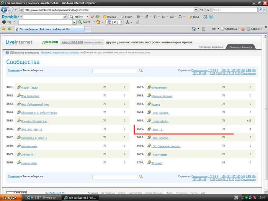The height and width of the screenshot is (201, 268).
Task: Open the dropdown arrow next to the Print icon
Action: click(218, 29)
